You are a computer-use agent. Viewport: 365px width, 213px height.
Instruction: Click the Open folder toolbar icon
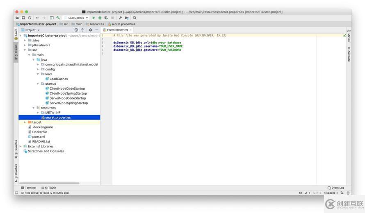[17, 18]
